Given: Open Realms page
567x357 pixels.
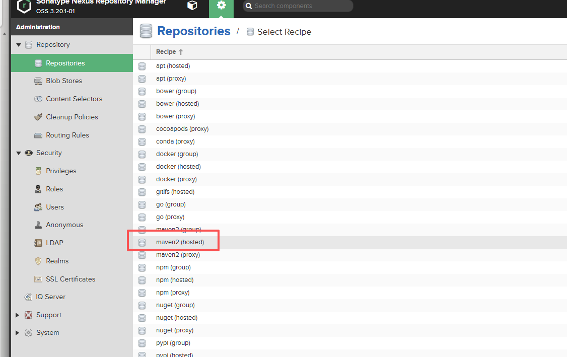Looking at the screenshot, I should coord(57,261).
